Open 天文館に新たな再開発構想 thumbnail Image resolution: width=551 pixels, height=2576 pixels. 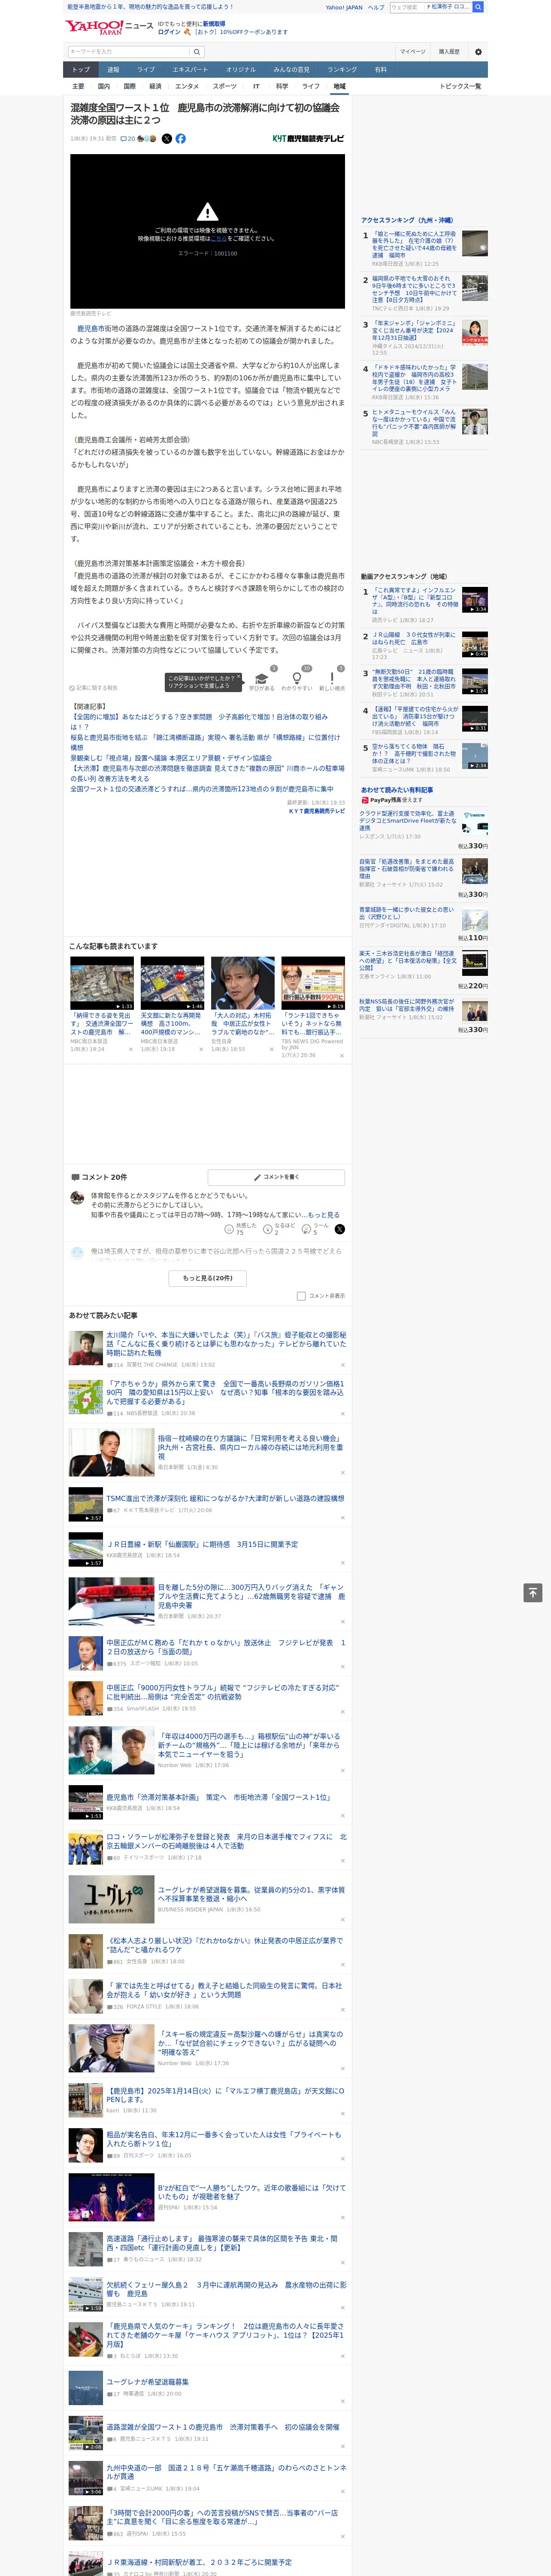coord(172,983)
